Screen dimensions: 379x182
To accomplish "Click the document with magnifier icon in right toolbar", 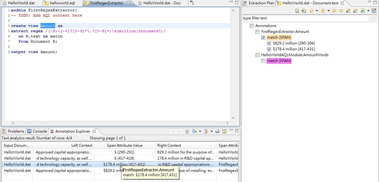I will (304, 11).
